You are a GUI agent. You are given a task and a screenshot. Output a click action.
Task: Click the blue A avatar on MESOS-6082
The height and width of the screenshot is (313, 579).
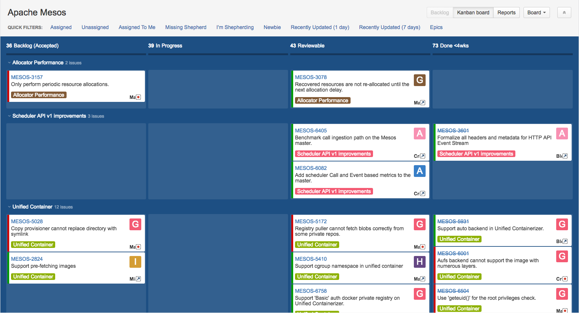(x=420, y=171)
